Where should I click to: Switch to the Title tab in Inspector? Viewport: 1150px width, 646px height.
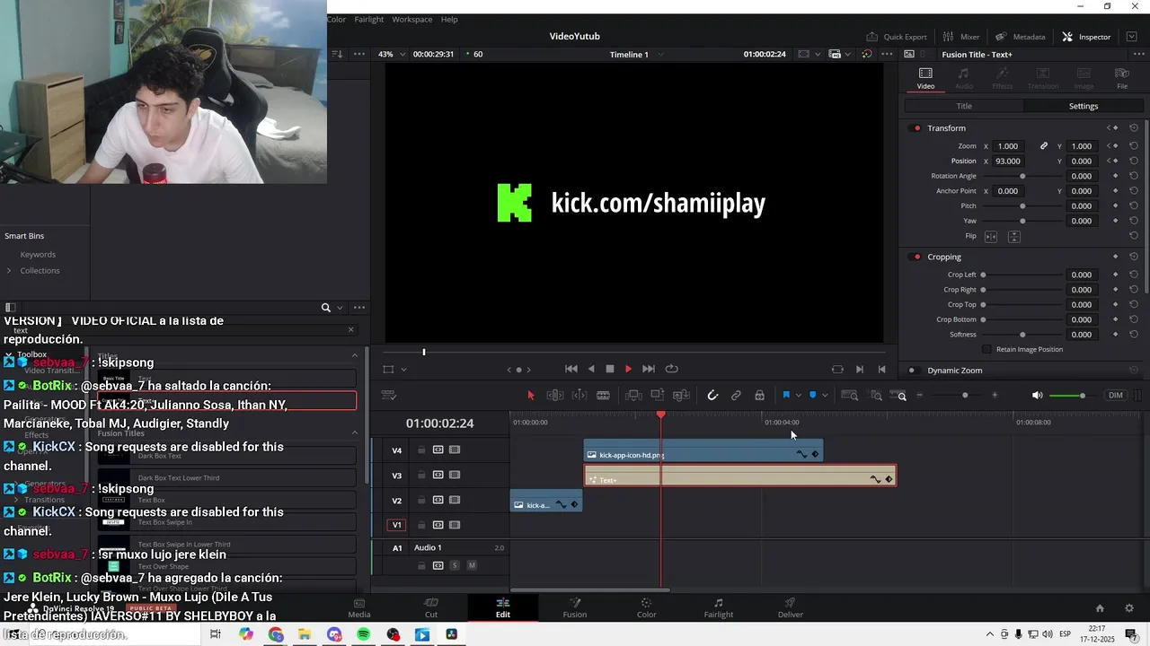click(964, 106)
